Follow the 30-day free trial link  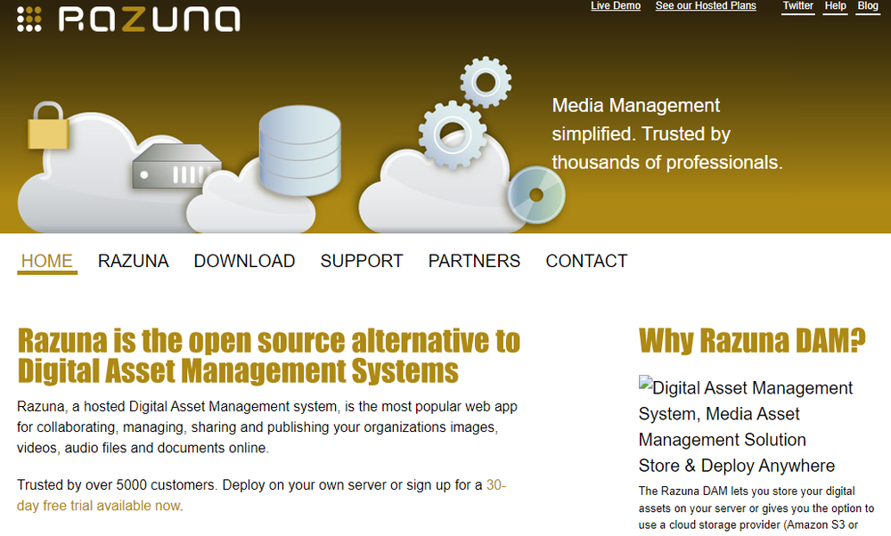261,495
